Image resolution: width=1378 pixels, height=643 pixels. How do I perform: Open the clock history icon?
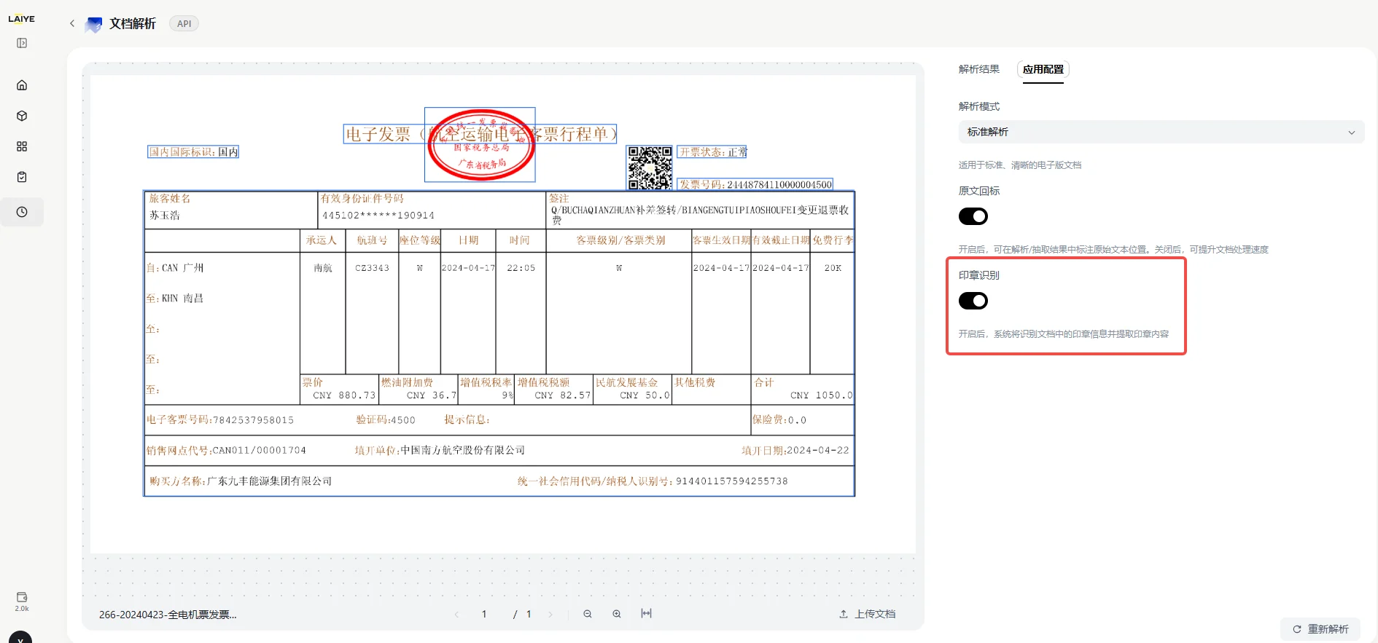tap(22, 212)
